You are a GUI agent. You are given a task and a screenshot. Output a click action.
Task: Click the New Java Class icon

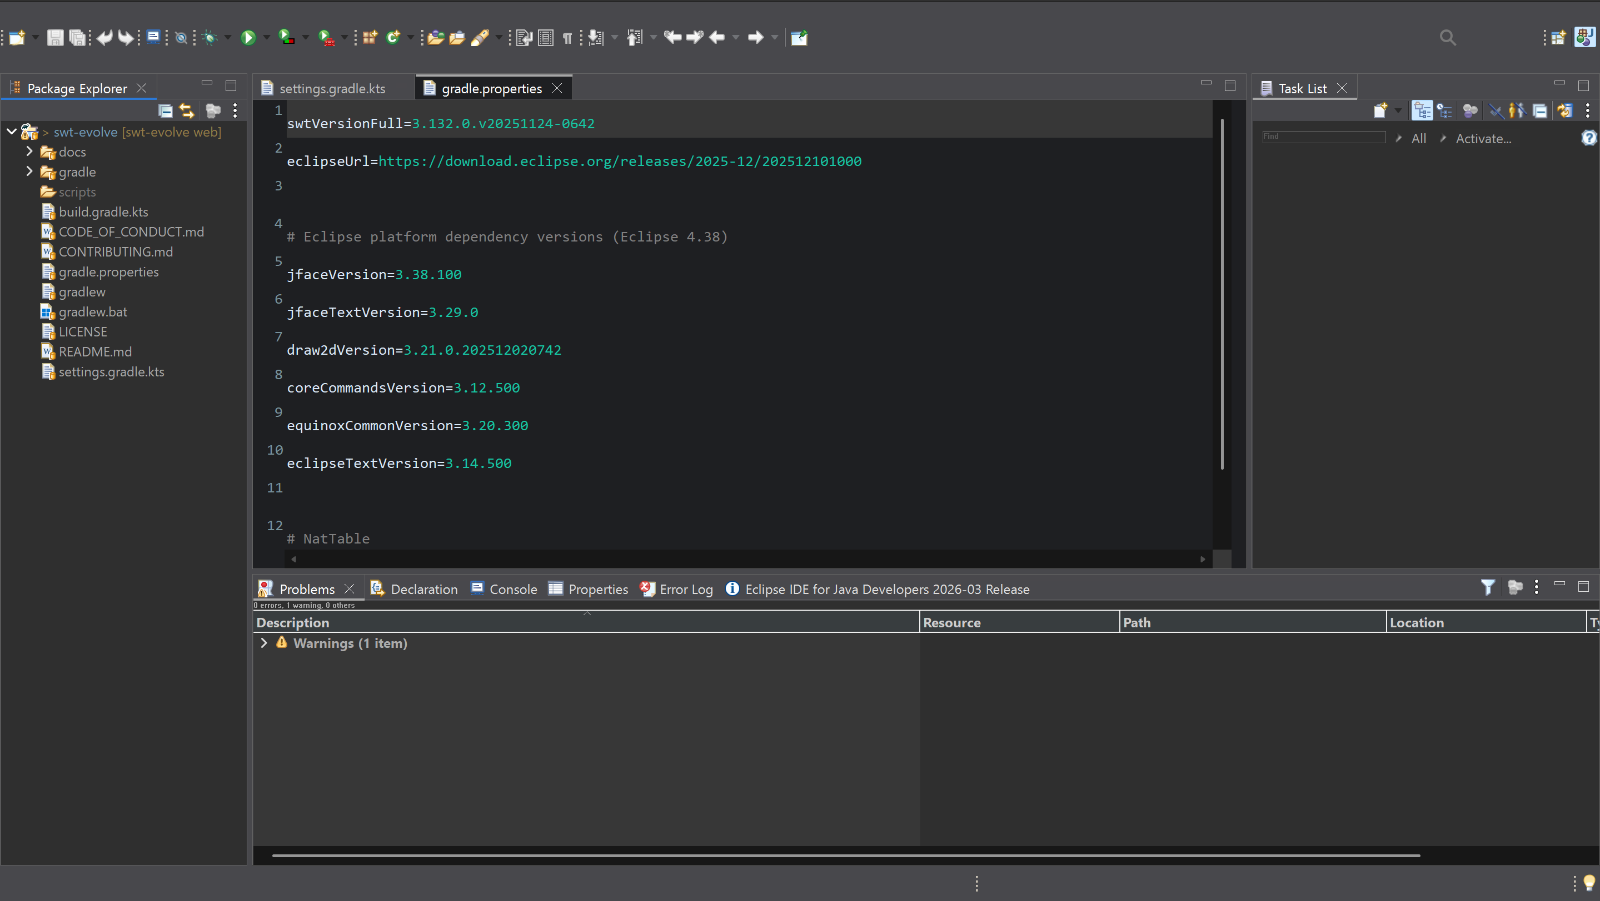coord(393,38)
